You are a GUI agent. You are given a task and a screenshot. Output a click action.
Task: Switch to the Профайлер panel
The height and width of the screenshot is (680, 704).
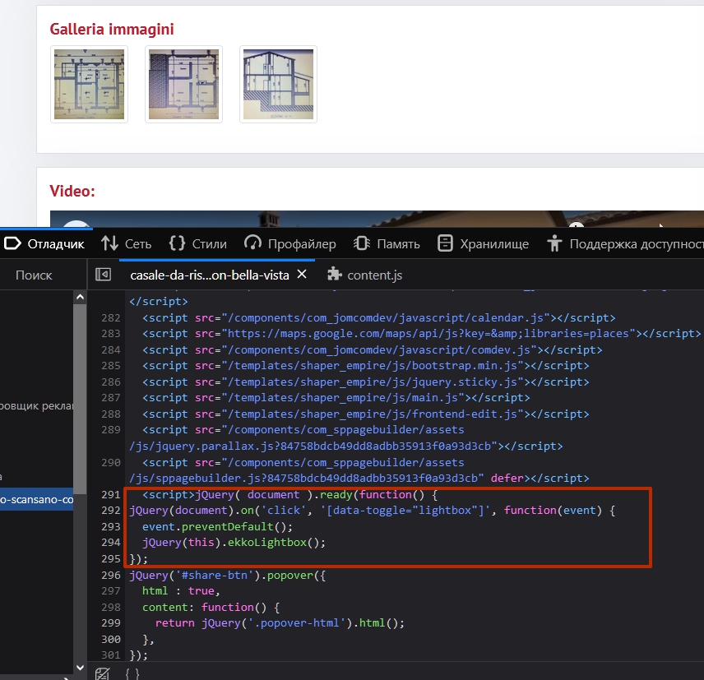(x=290, y=243)
